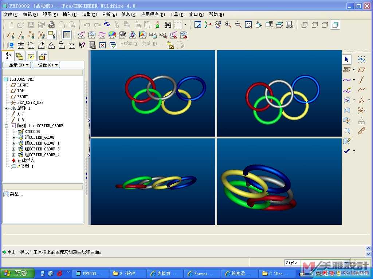Click the Zoom Out magnifier icon
This screenshot has width=373, height=279.
[x=238, y=25]
